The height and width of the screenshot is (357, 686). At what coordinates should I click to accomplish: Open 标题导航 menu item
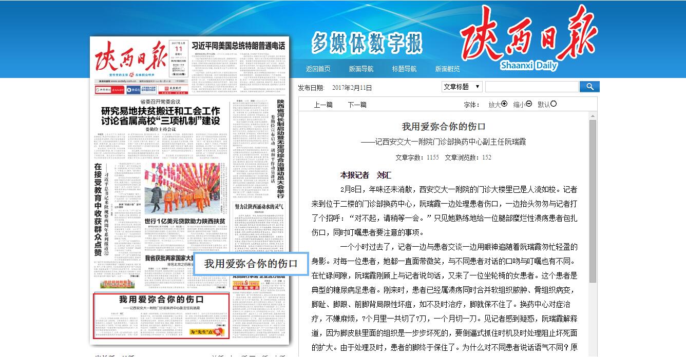[404, 69]
